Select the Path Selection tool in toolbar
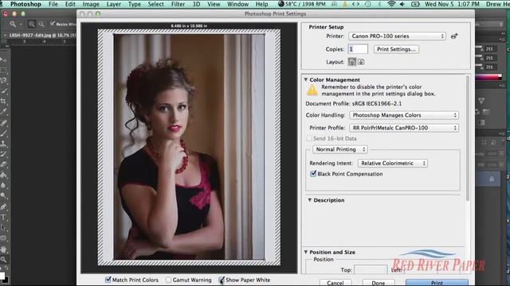Viewport: 510px width, 286px height. coord(3,228)
